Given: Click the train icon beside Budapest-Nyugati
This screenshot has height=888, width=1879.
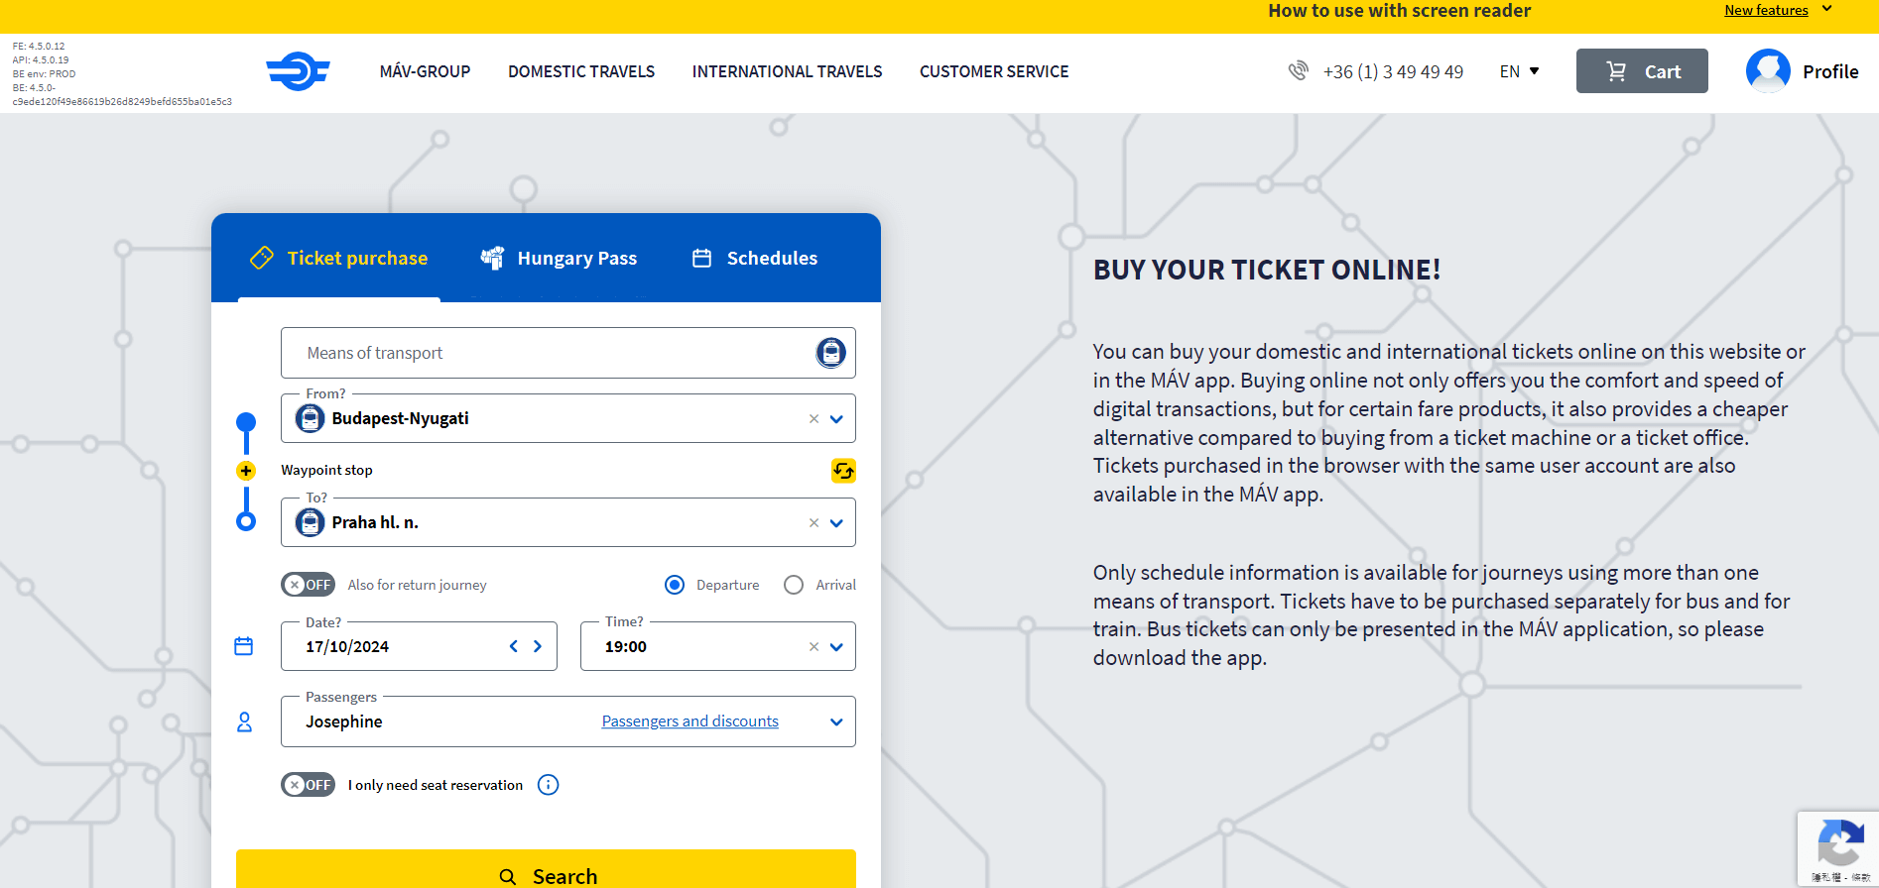Looking at the screenshot, I should [311, 418].
